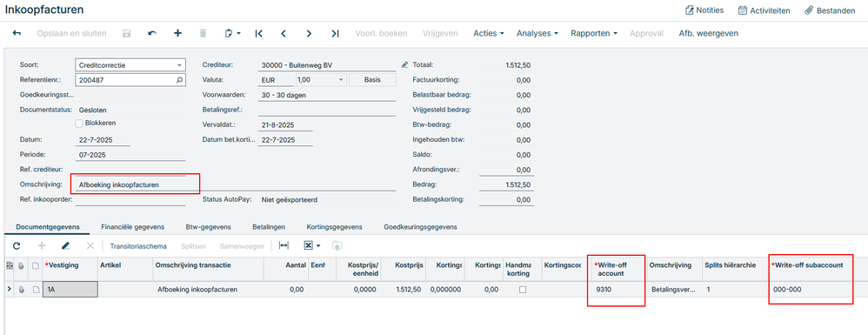Click Samenvoegen in grid toolbar
This screenshot has height=335, width=868.
[242, 245]
